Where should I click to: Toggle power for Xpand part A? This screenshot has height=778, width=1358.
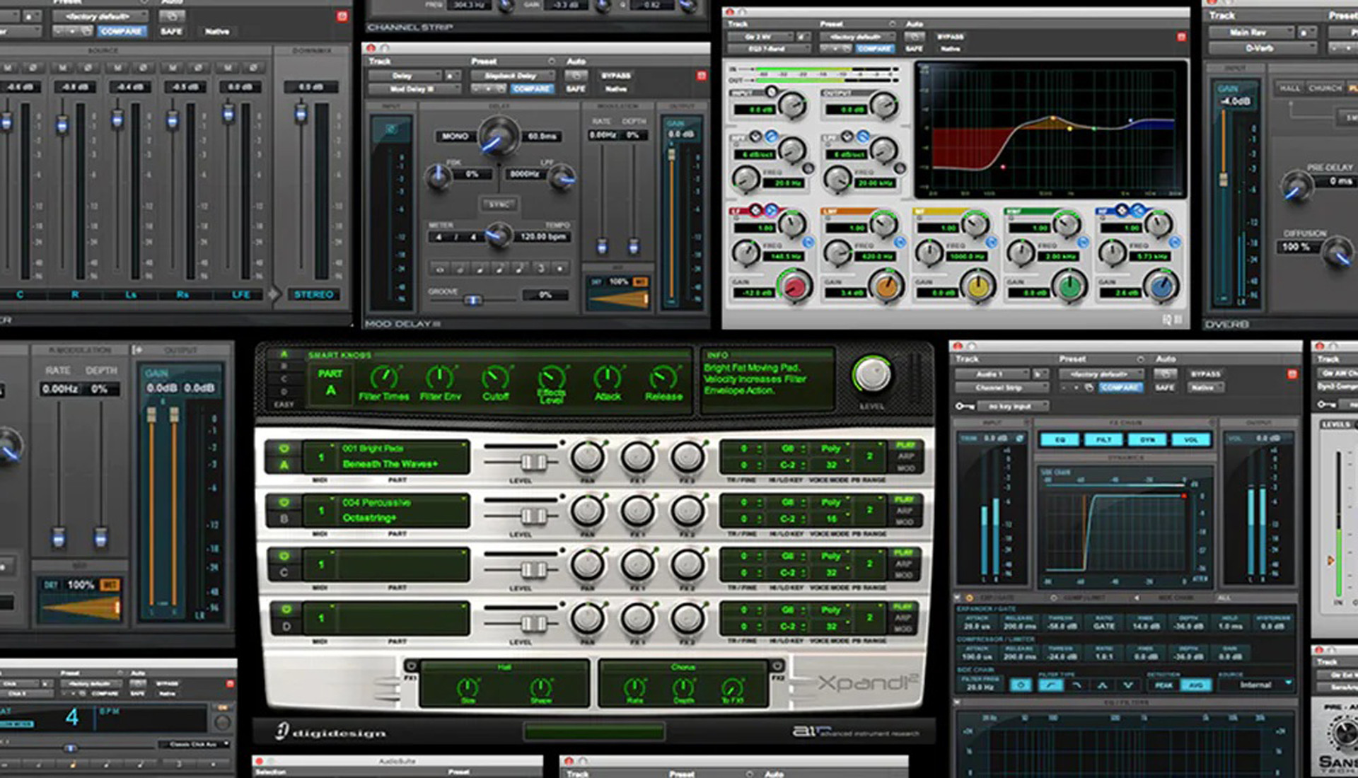pos(284,448)
